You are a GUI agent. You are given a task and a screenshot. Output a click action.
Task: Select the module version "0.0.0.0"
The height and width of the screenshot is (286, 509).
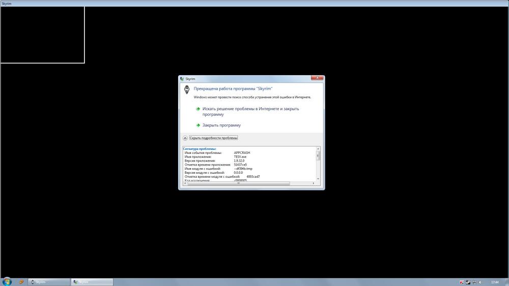point(238,173)
